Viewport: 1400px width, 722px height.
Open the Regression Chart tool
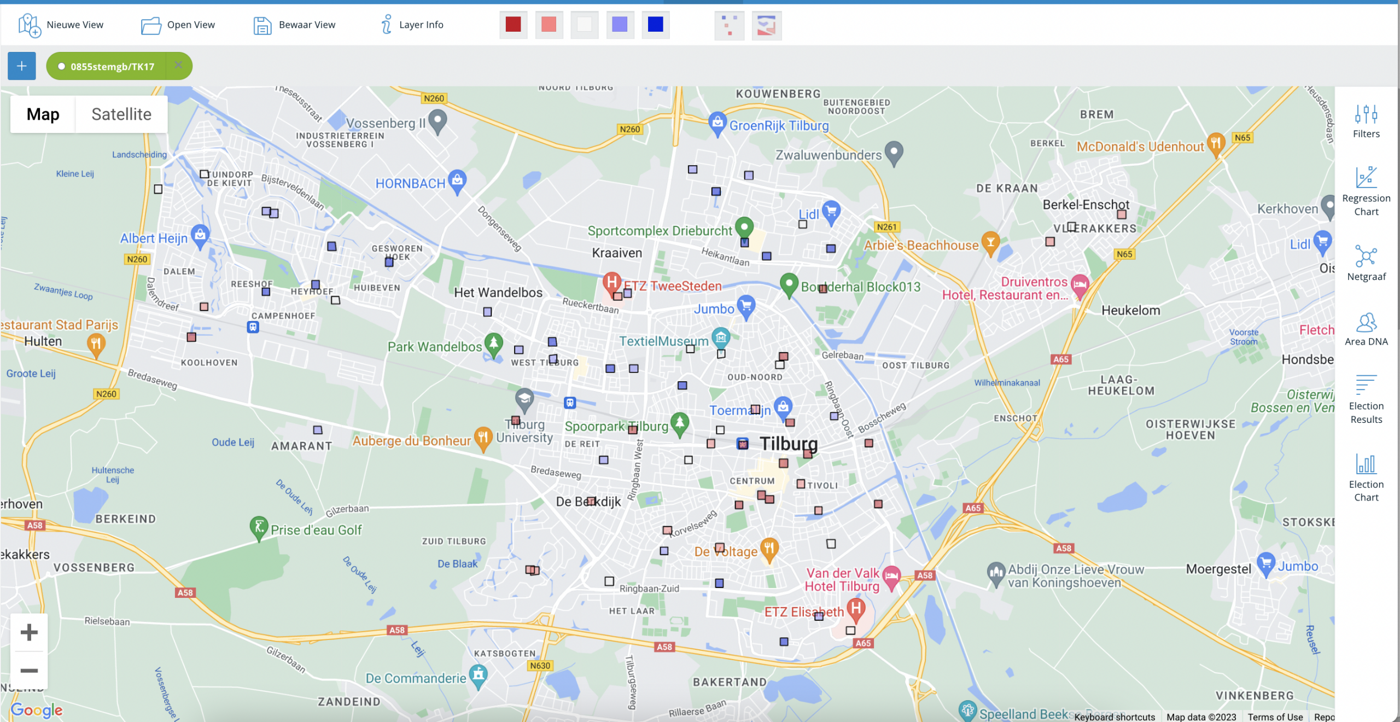tap(1366, 191)
